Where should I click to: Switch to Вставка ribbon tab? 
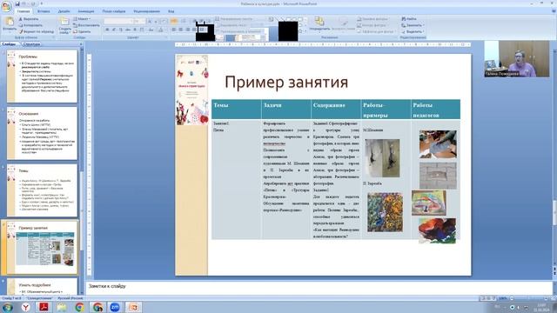44,11
